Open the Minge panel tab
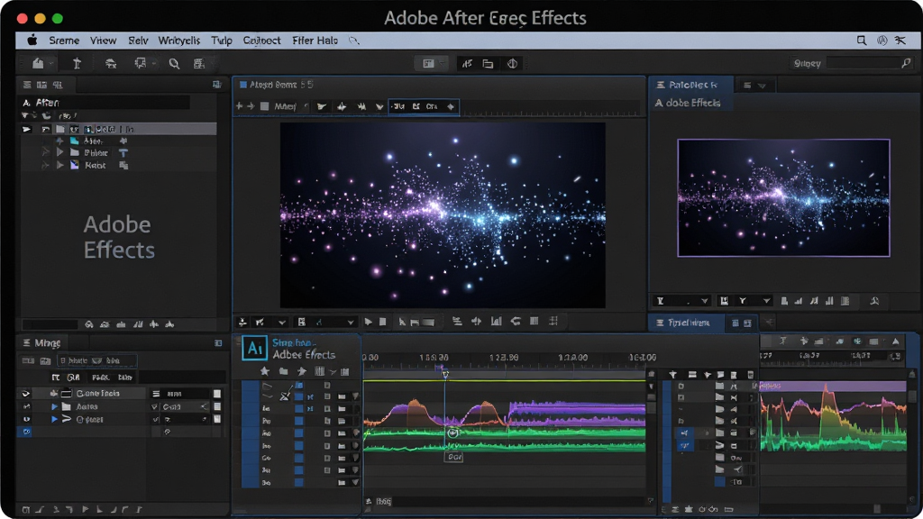This screenshot has width=923, height=519. click(x=41, y=342)
